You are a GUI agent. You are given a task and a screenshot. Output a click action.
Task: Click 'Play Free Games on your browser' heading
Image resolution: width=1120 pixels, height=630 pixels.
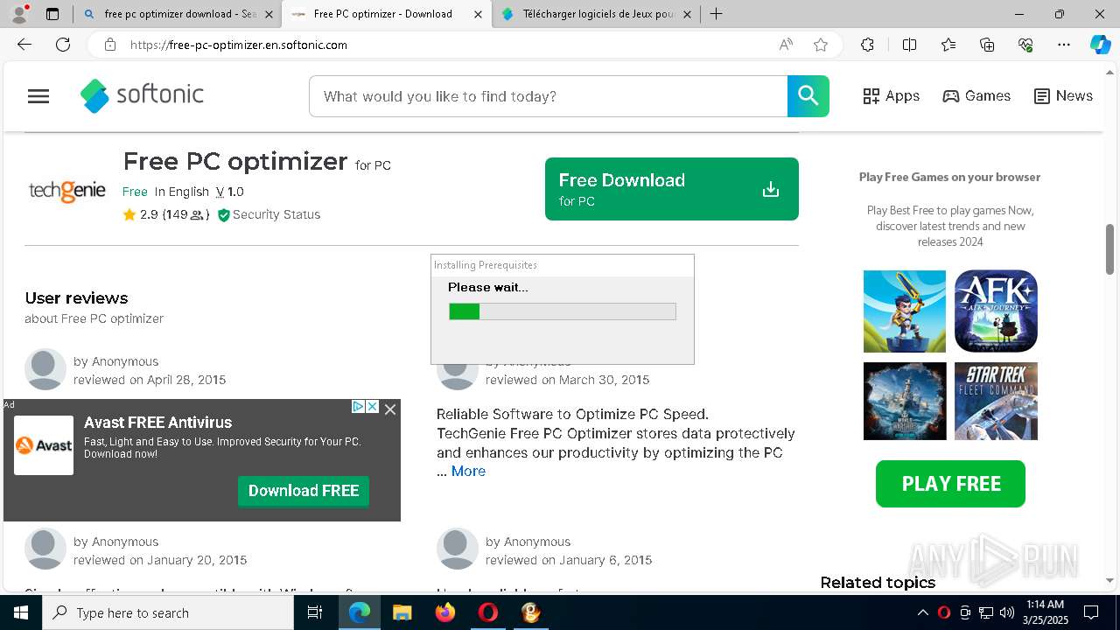pos(949,177)
